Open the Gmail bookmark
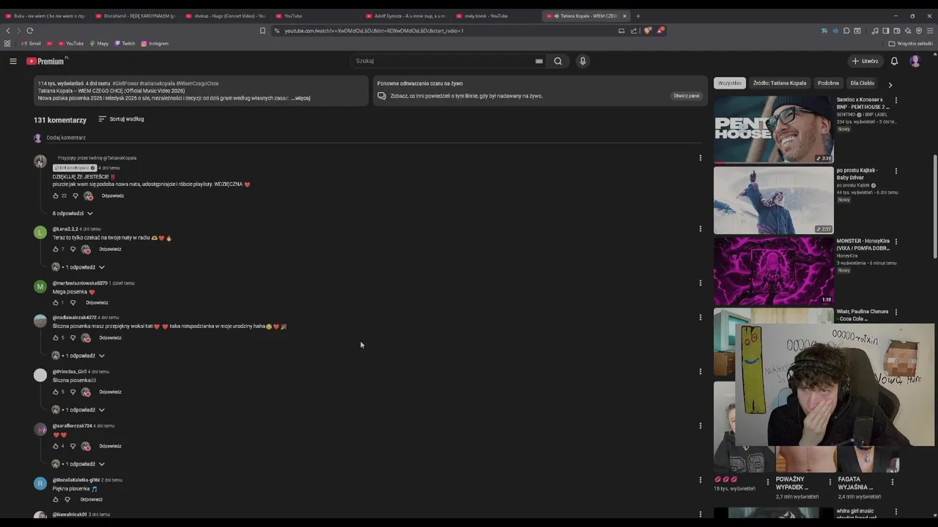938x527 pixels. click(32, 43)
